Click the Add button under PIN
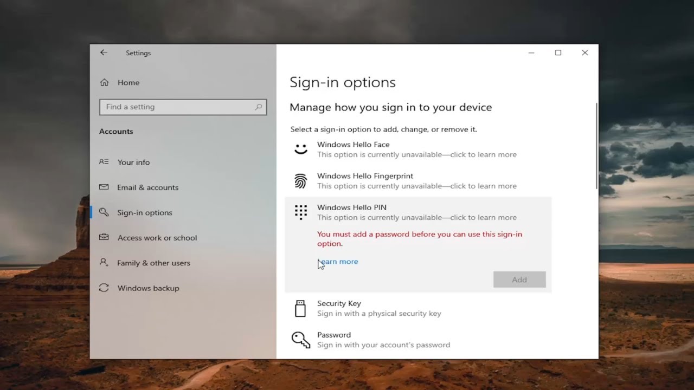Image resolution: width=694 pixels, height=390 pixels. click(x=519, y=279)
